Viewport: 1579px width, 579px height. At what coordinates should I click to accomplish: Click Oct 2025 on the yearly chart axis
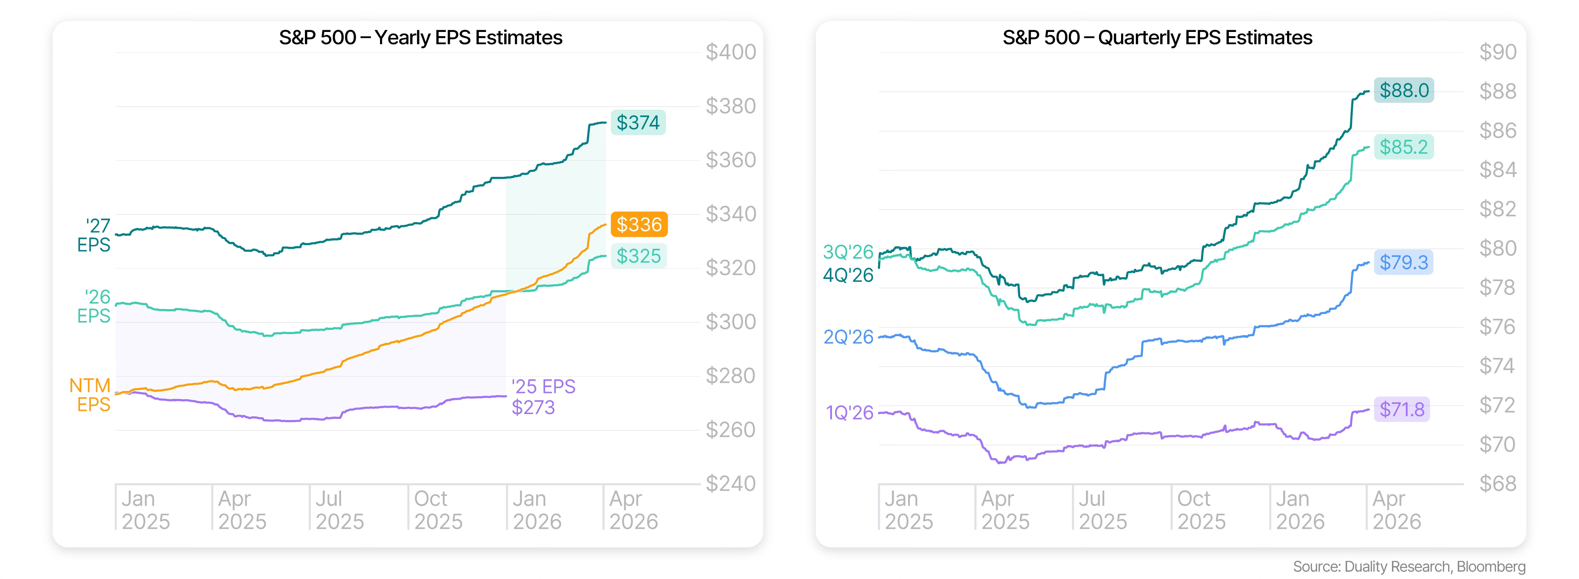pos(438,510)
